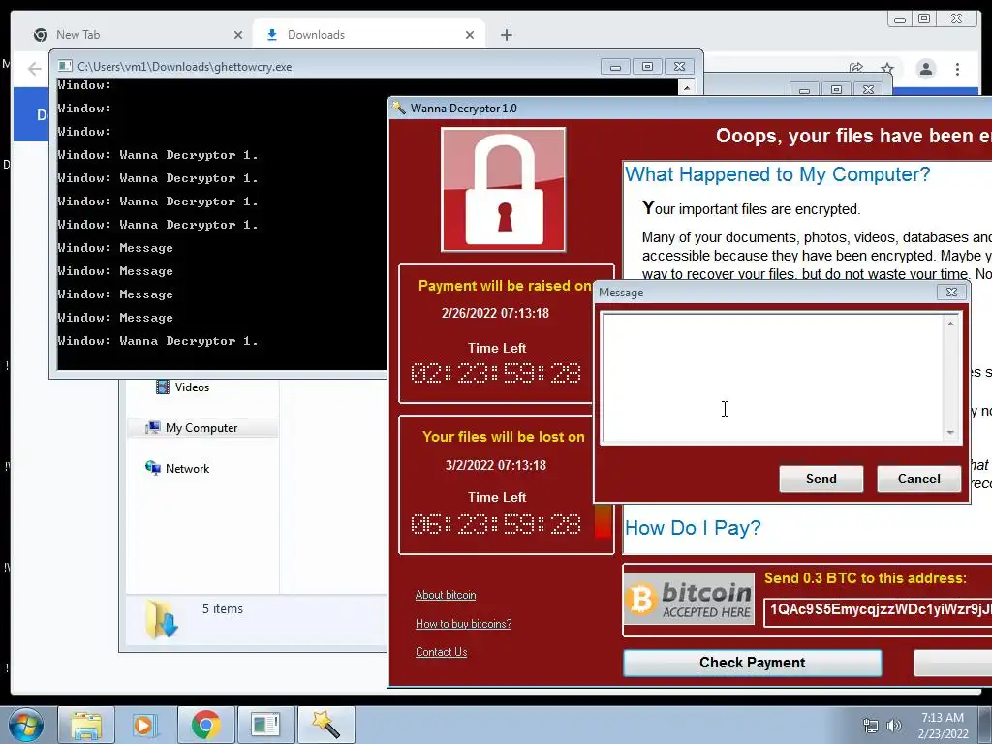992x744 pixels.
Task: Click 02:23:59:28 payment countdown timer
Action: coord(496,373)
